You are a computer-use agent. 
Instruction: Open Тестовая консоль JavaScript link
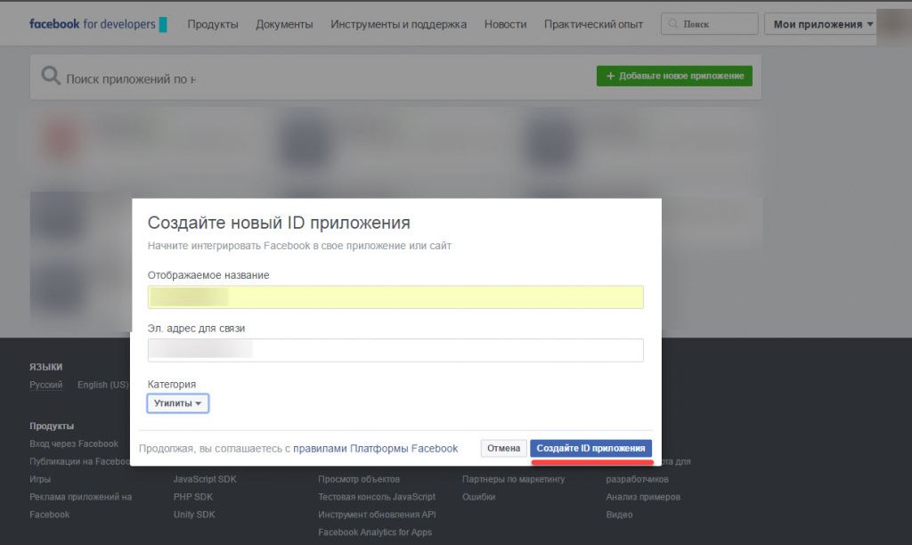coord(377,497)
